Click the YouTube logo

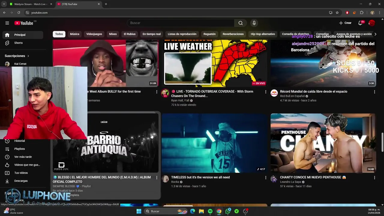pos(24,23)
